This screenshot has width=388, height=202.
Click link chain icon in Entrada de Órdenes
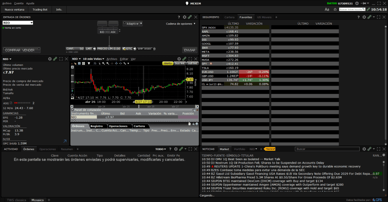click(190, 17)
